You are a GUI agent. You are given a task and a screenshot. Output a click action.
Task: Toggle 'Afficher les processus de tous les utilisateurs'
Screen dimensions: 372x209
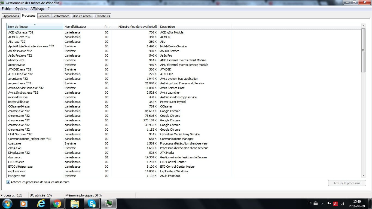click(8, 182)
